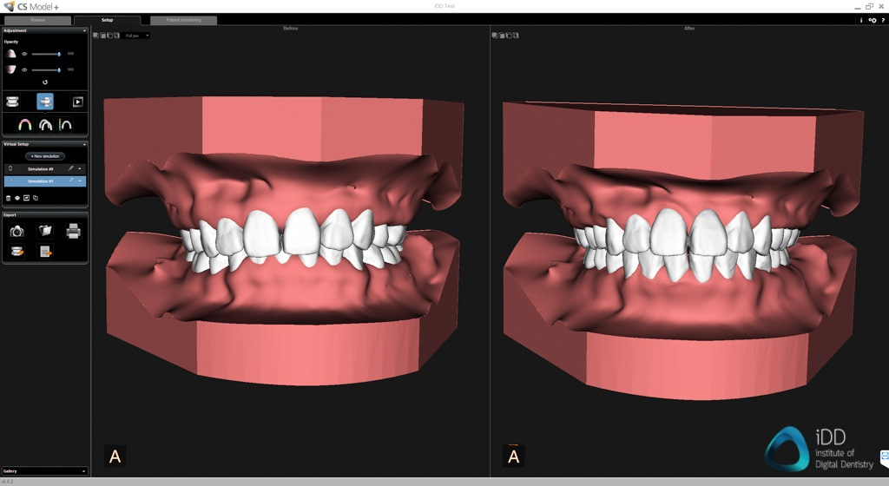This screenshot has height=486, width=889.
Task: Select the stacked jaws occlusion view icon
Action: (x=12, y=102)
